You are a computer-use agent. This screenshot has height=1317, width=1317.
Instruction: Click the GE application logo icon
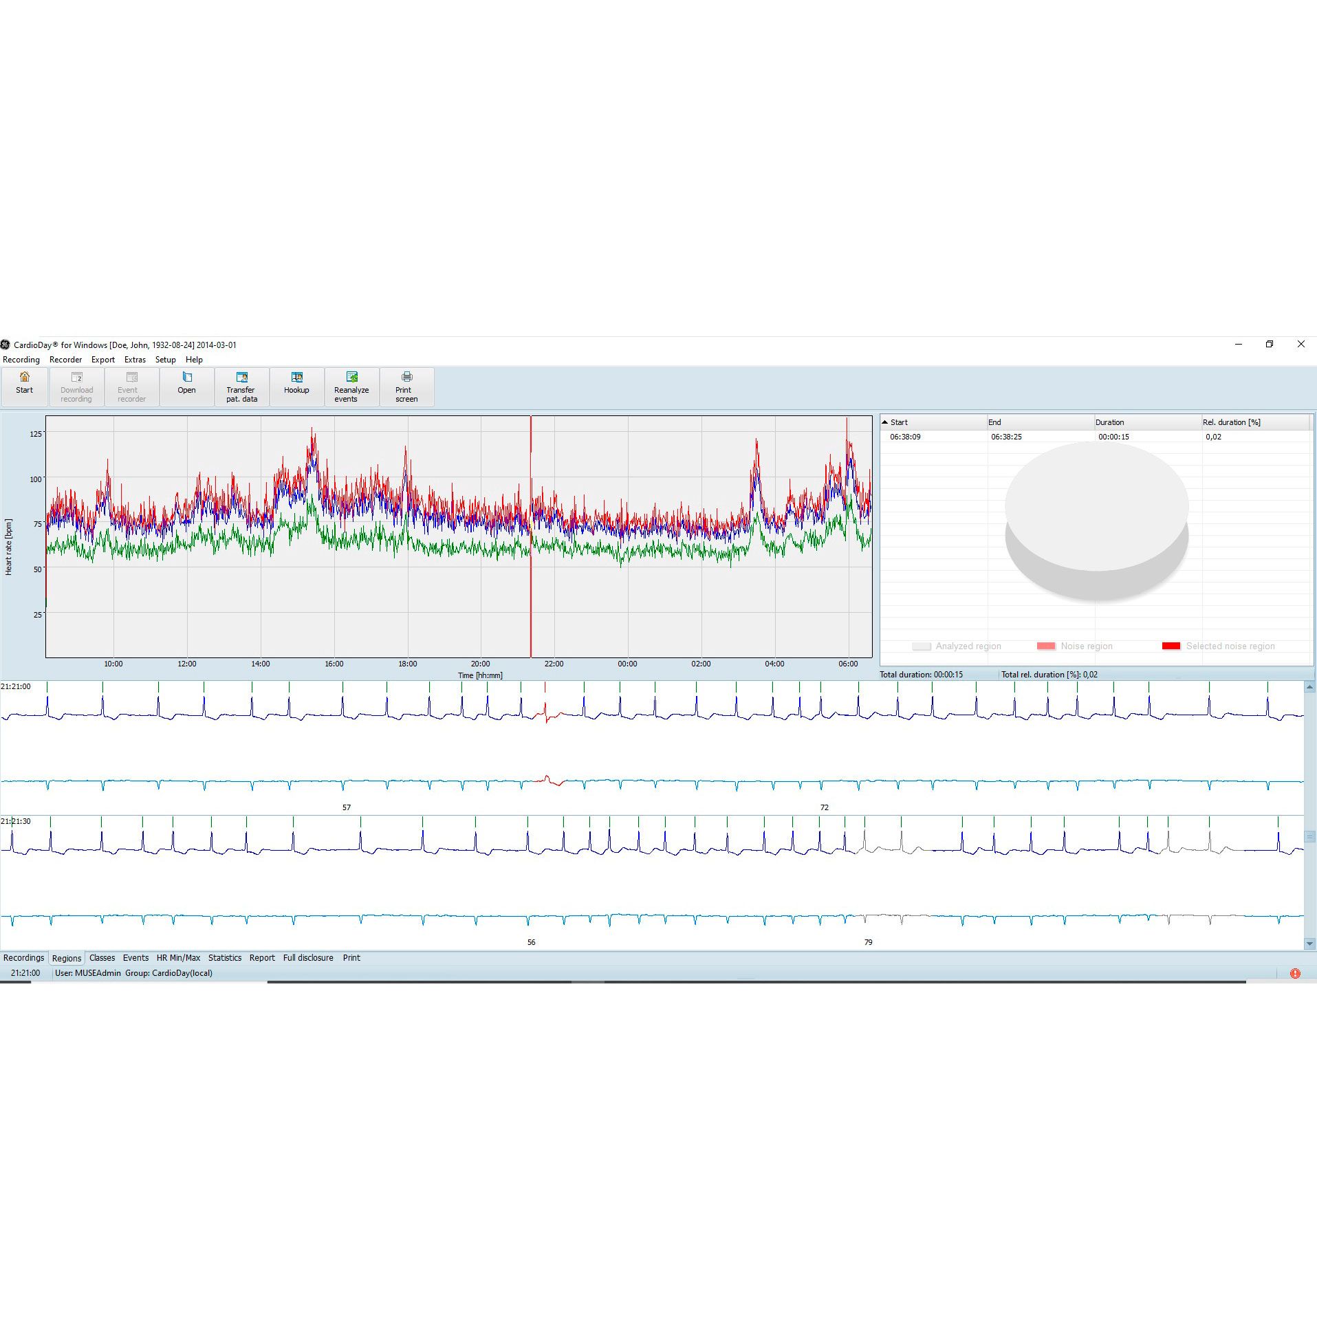click(6, 345)
